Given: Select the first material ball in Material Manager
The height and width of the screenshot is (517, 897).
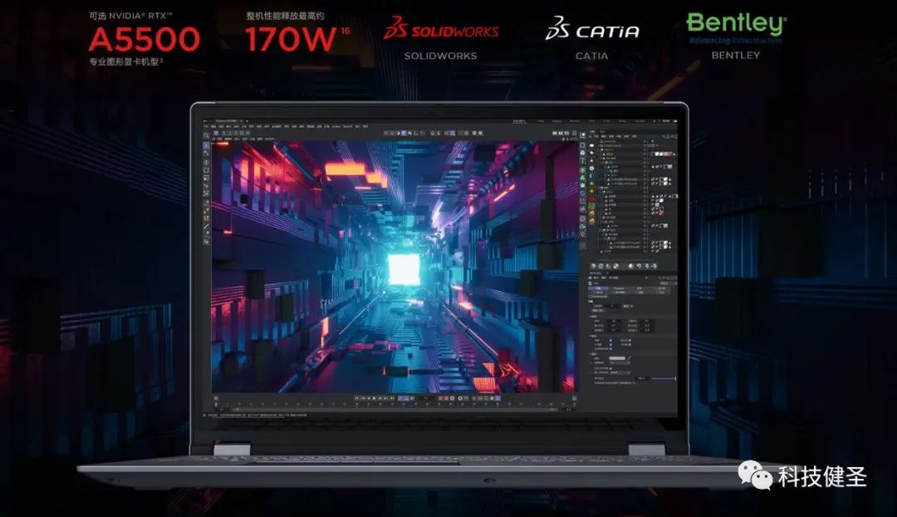Looking at the screenshot, I should tap(593, 266).
